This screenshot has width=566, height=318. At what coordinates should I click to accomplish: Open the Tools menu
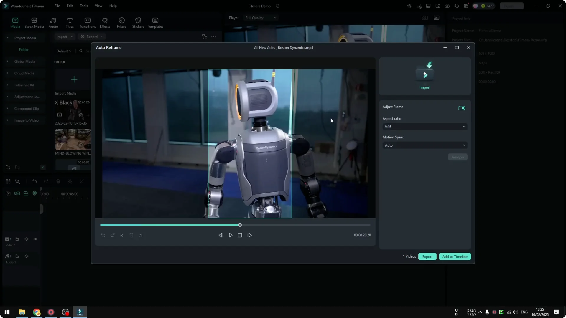84,6
